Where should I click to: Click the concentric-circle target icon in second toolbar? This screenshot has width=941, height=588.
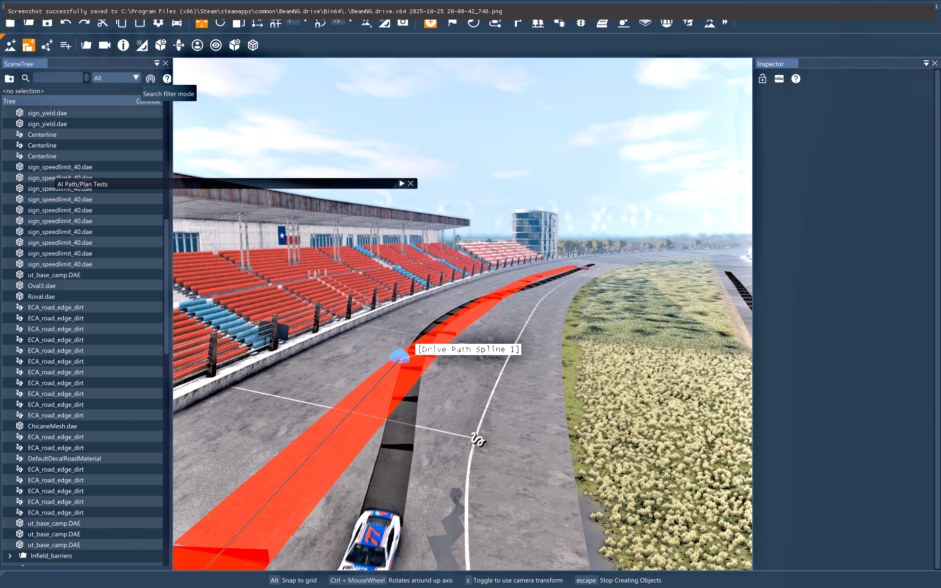pyautogui.click(x=216, y=45)
